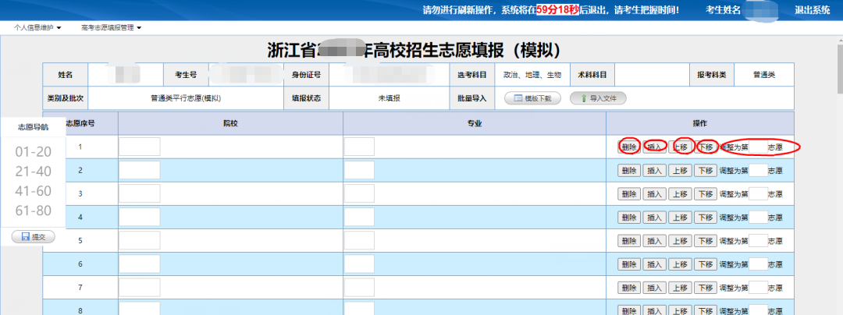
Task: Click the 院校 input field in row 1
Action: 139,147
